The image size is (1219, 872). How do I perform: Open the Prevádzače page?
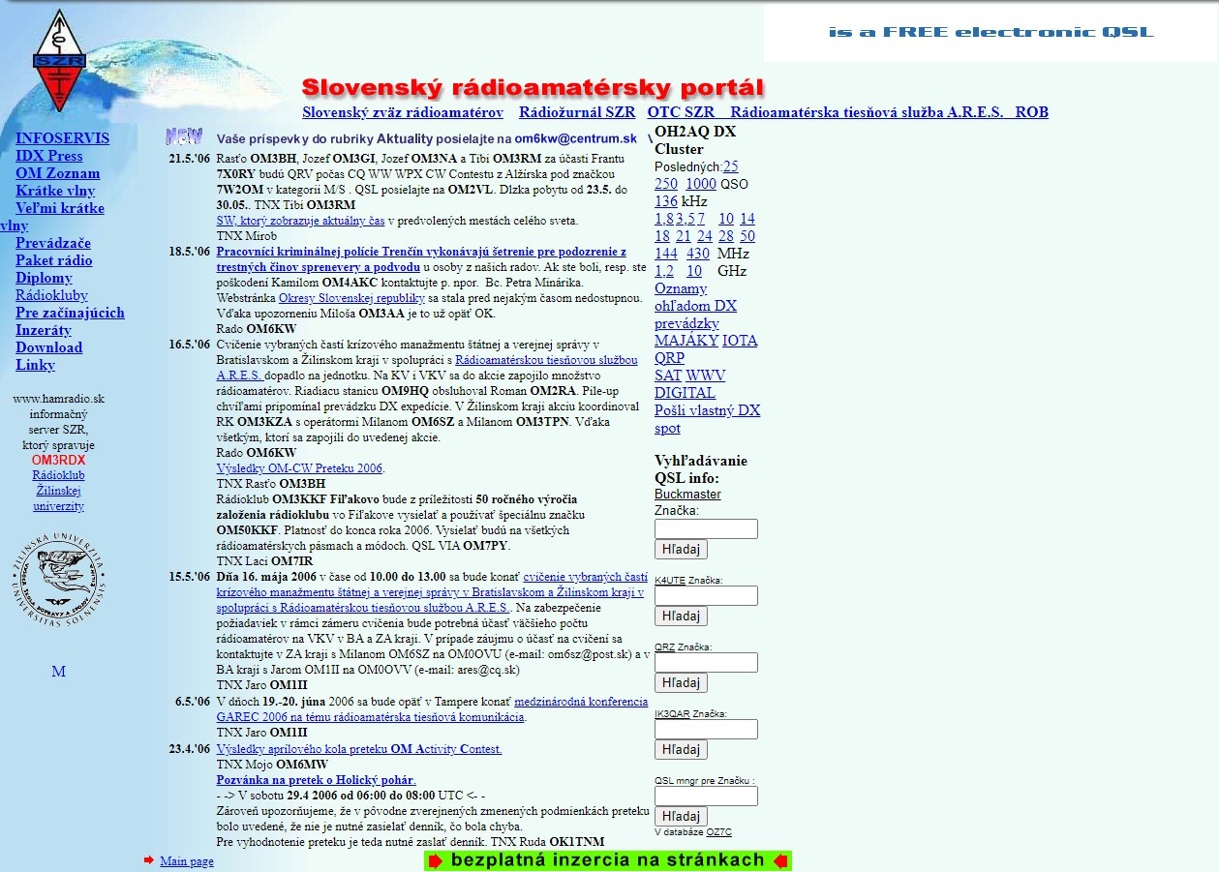(53, 243)
